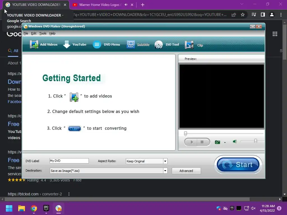Open the Clip tool
Image resolution: width=287 pixels, height=215 pixels.
coord(194,45)
